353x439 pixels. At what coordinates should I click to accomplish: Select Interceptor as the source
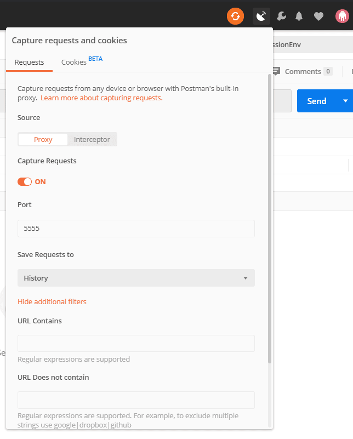pyautogui.click(x=92, y=139)
